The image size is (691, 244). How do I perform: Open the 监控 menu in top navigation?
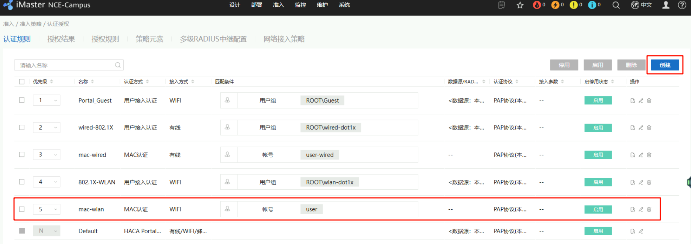300,5
